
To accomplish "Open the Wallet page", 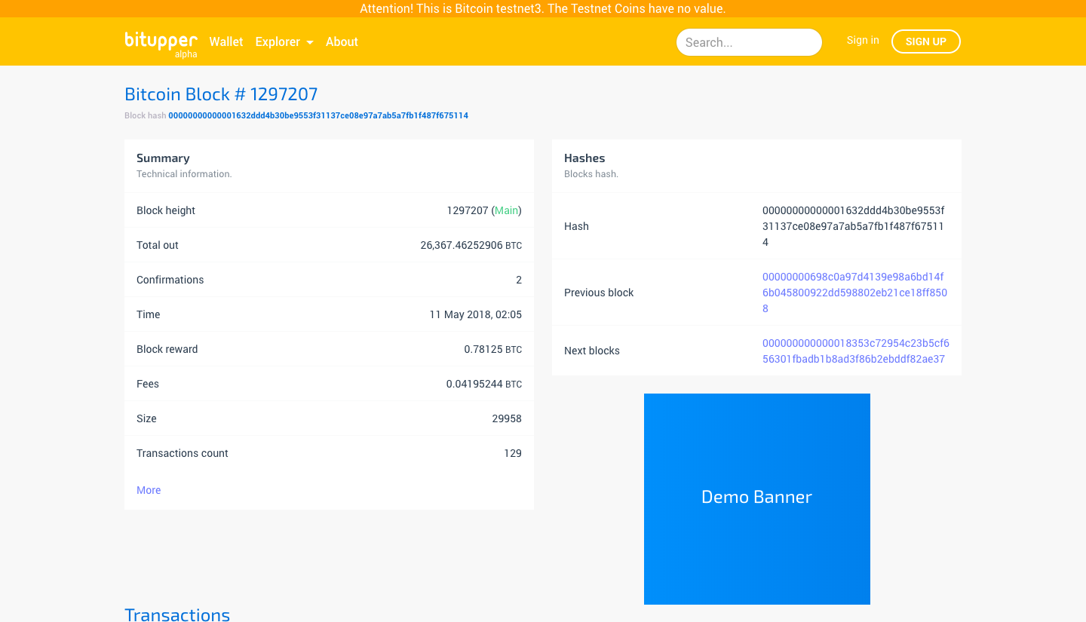I will (x=226, y=42).
